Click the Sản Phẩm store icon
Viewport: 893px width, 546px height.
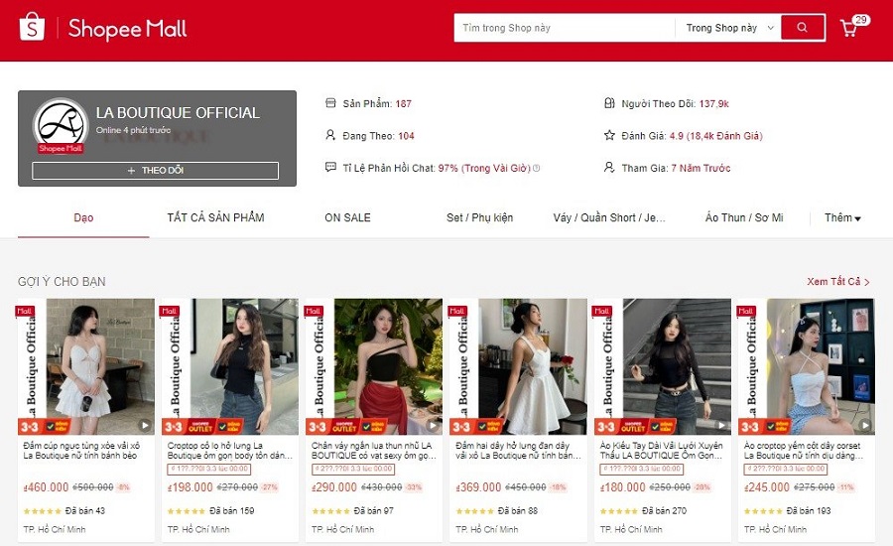coord(331,103)
